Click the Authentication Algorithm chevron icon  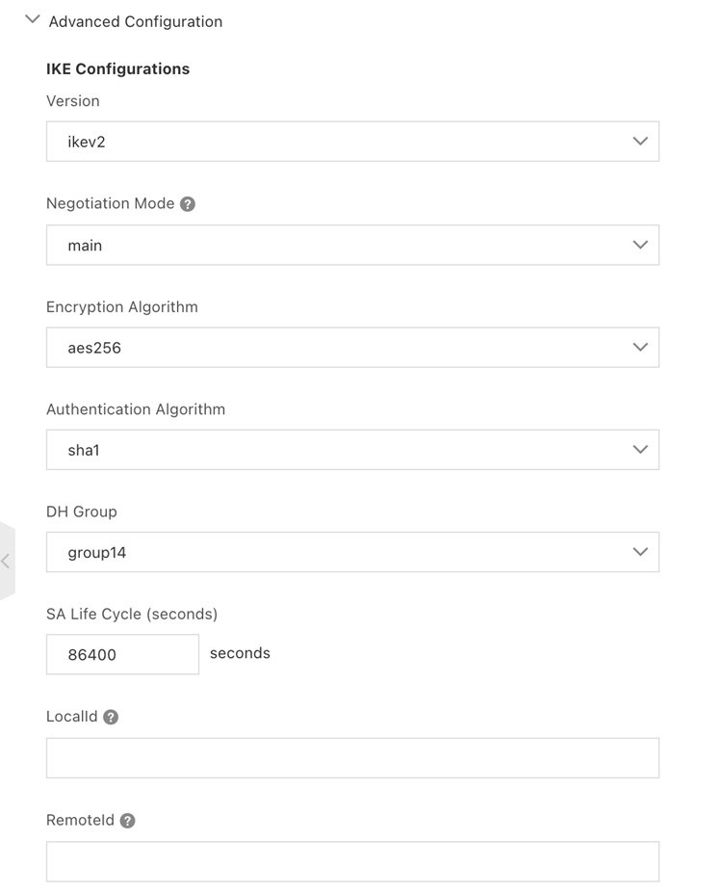tap(640, 449)
